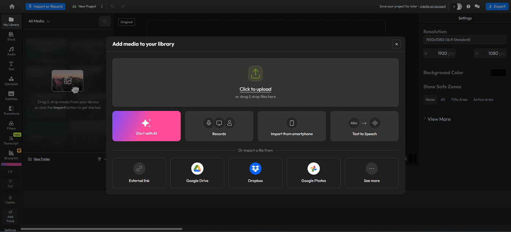This screenshot has height=232, width=511.
Task: Select Google Drive import option
Action: 197,173
